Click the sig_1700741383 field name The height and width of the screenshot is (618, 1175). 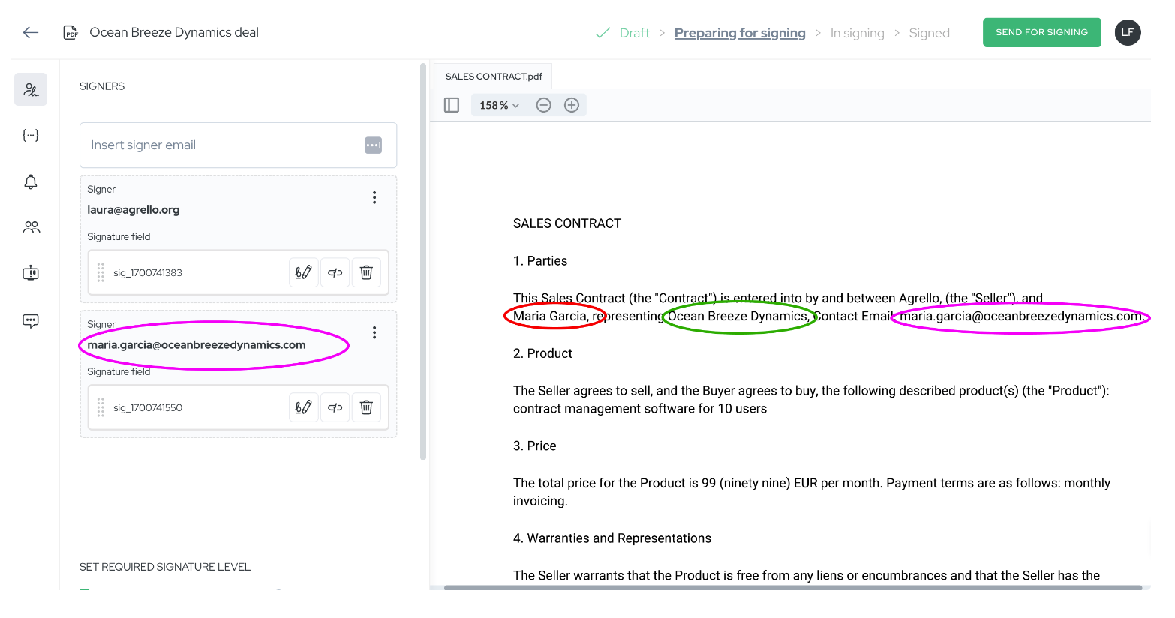148,273
